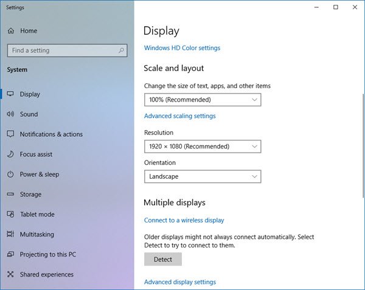Click the Power & sleep icon

click(x=10, y=174)
